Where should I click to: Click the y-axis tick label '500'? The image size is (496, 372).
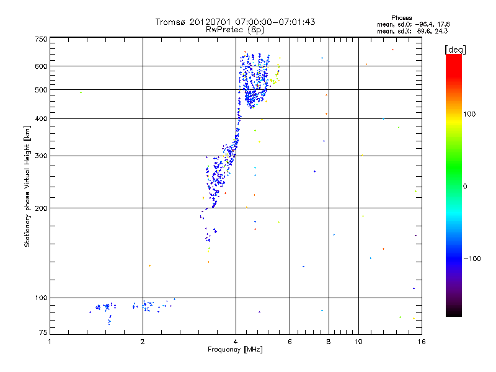click(x=41, y=90)
